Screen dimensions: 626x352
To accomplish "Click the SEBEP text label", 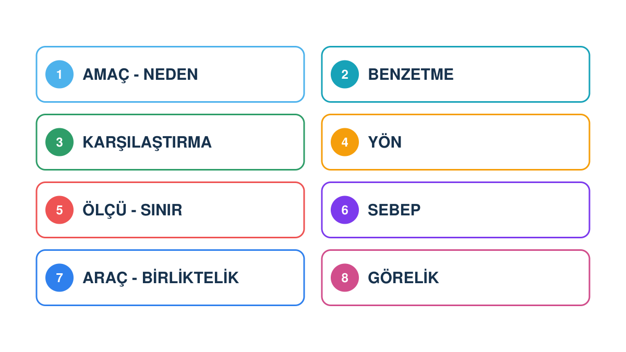I will point(394,210).
